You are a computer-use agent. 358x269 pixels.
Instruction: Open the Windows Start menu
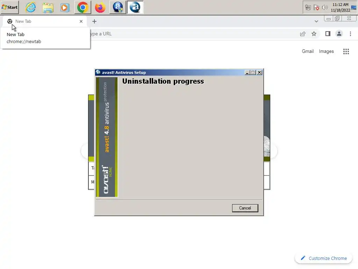(x=9, y=7)
